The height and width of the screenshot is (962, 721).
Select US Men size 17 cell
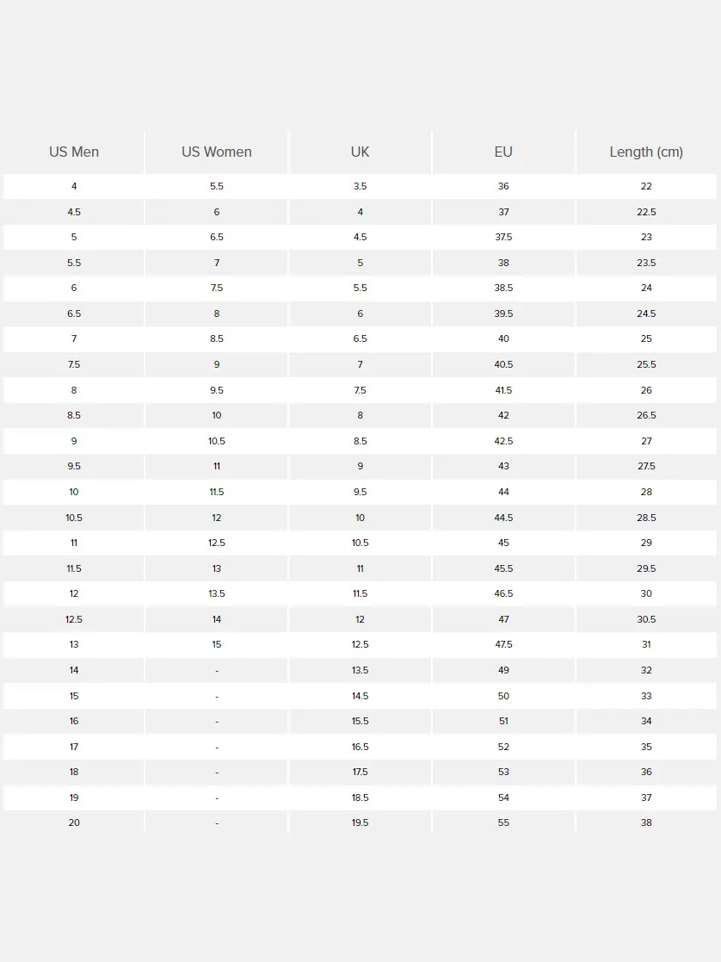74,747
